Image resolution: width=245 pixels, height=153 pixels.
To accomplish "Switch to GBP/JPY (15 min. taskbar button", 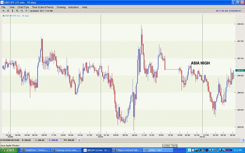I will (96, 150).
